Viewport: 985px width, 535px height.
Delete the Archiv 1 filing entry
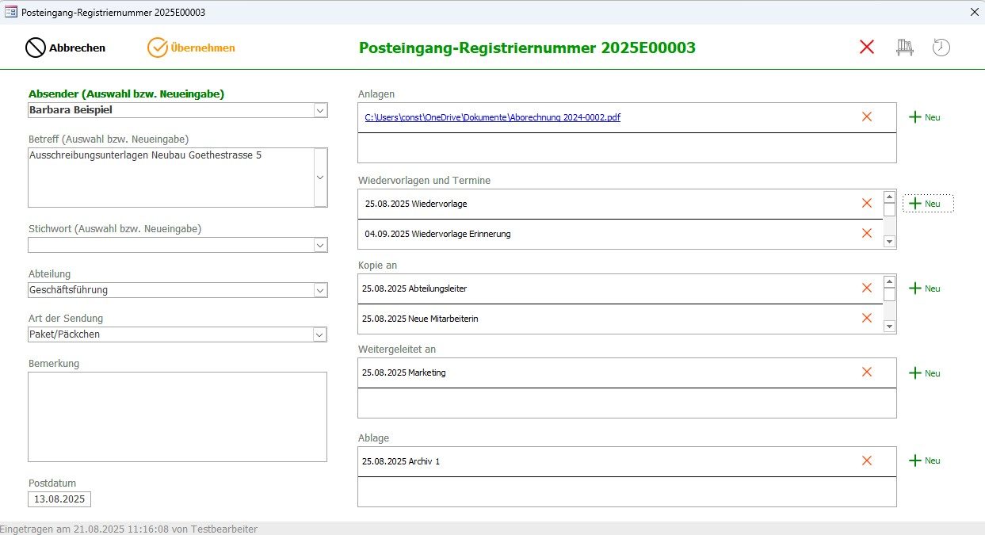tap(866, 460)
